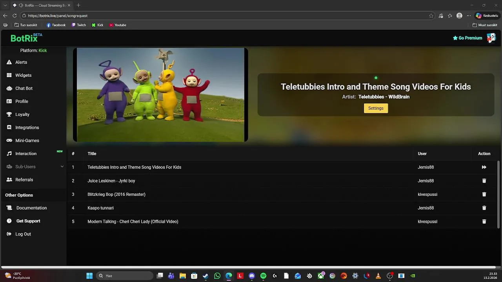502x282 pixels.
Task: Open browser settings and more menu
Action: coord(468,16)
